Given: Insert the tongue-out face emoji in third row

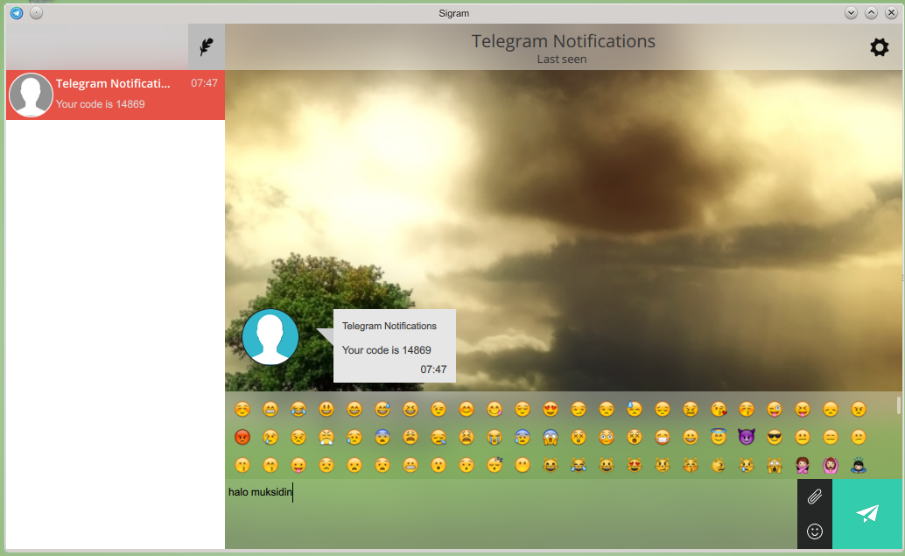Looking at the screenshot, I should click(x=298, y=465).
